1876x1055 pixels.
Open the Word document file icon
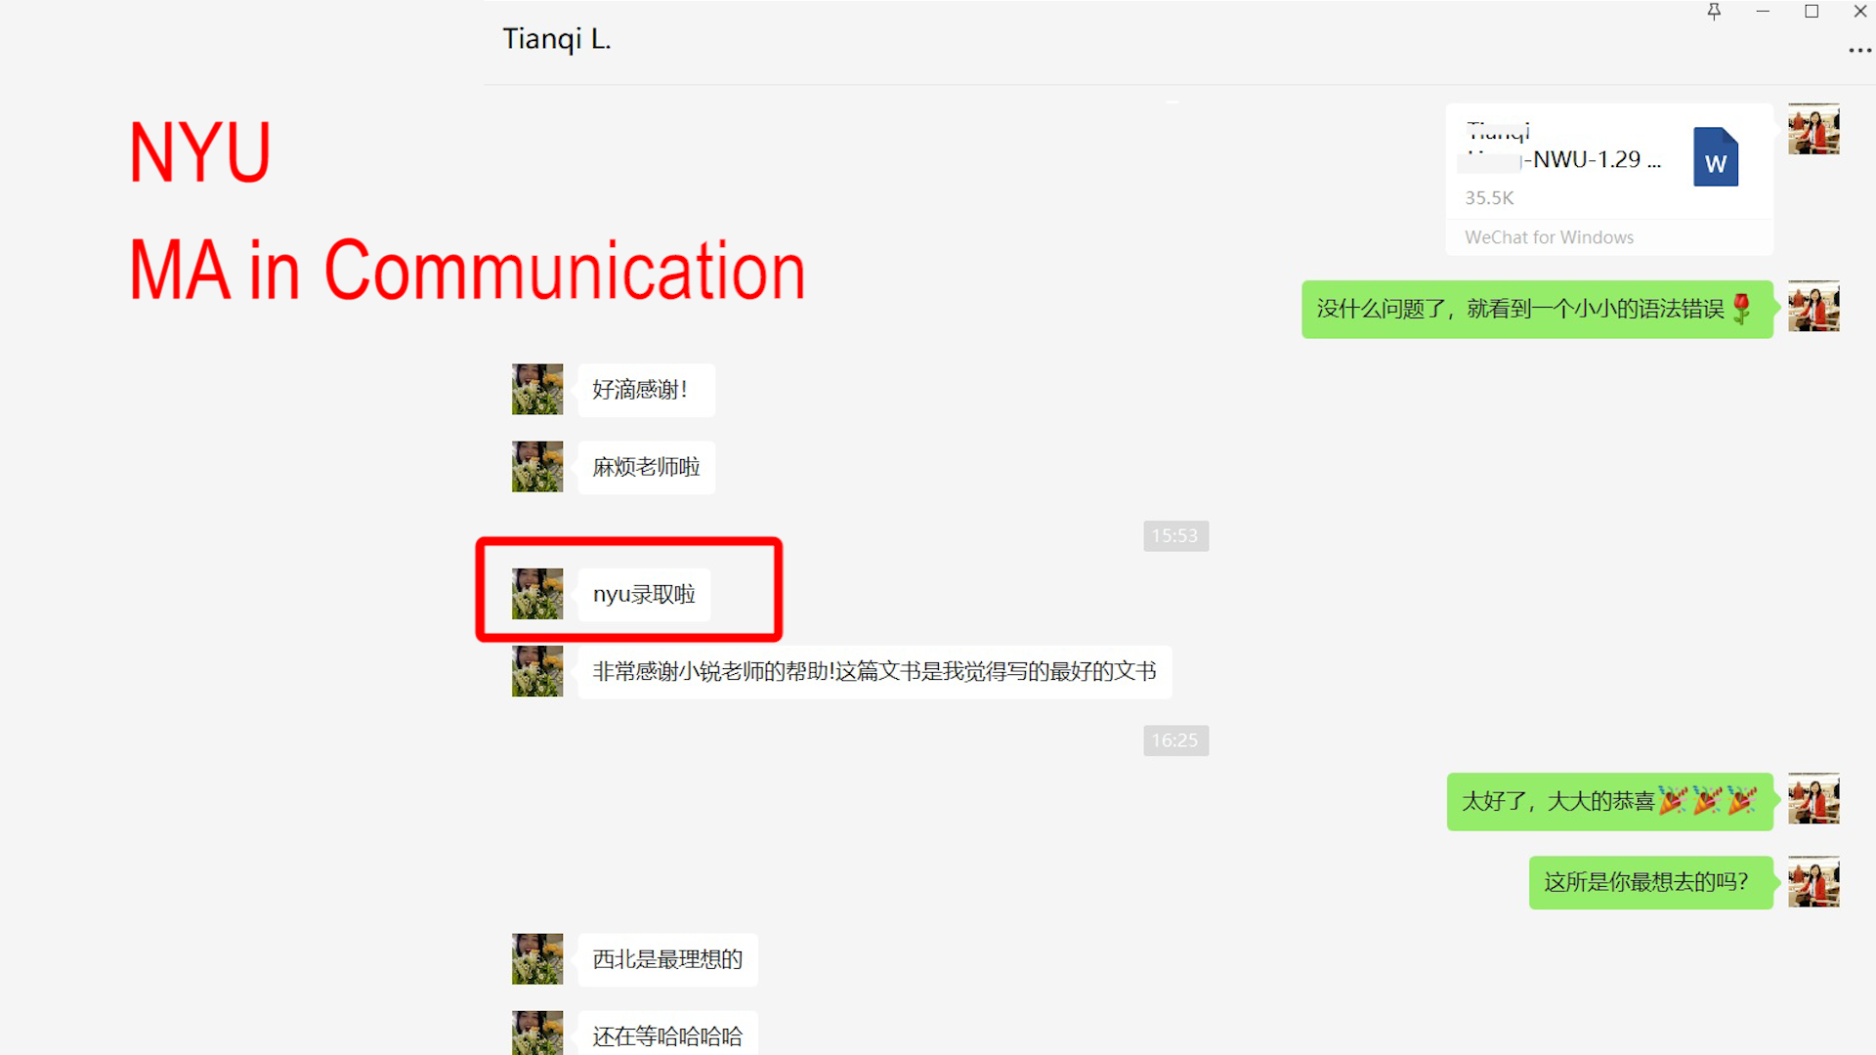click(x=1716, y=157)
